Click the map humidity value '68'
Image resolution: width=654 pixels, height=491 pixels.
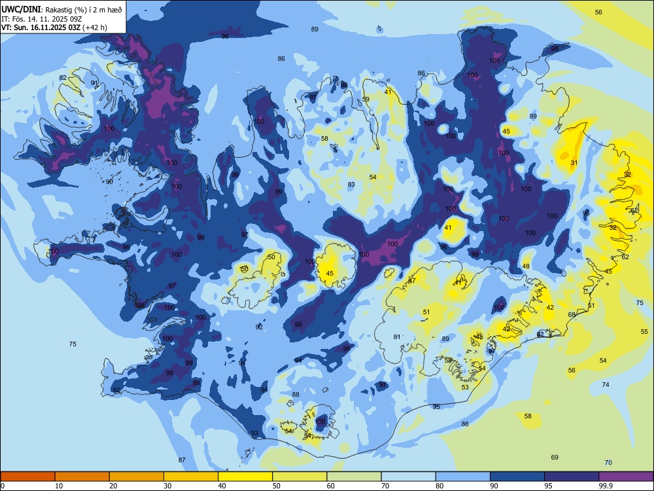tap(572, 314)
